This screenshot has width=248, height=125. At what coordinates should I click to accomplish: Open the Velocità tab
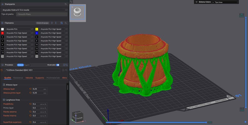[x=29, y=78]
